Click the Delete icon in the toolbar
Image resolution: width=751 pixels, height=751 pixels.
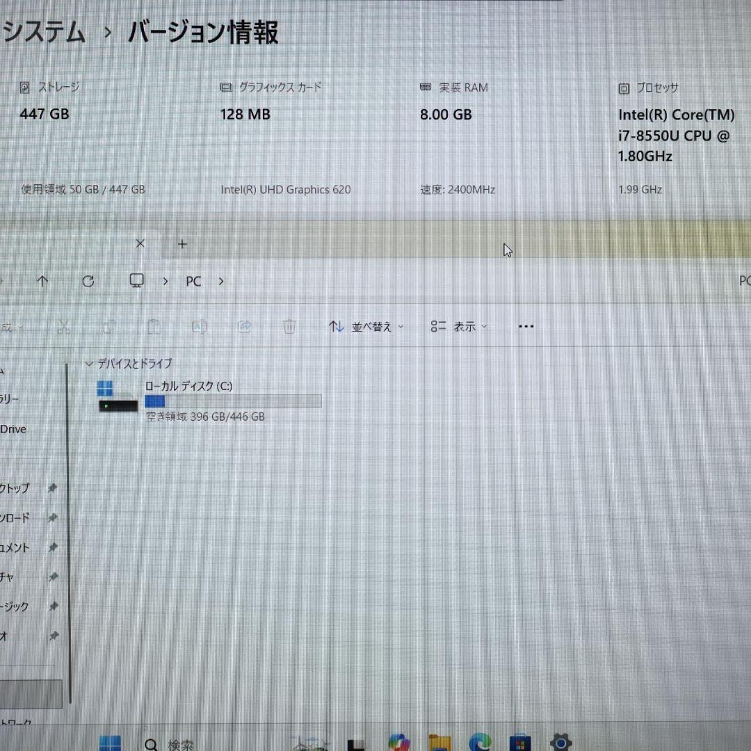pos(289,326)
